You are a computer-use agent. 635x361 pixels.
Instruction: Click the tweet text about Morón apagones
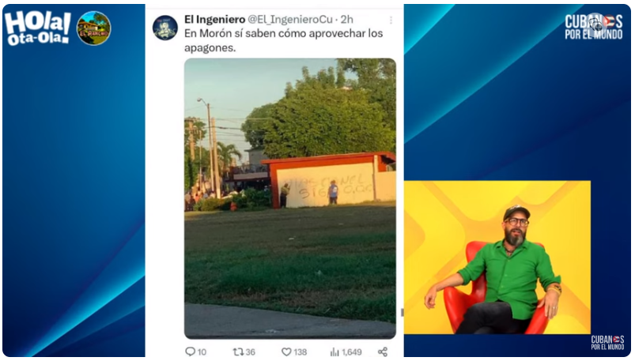pos(283,40)
